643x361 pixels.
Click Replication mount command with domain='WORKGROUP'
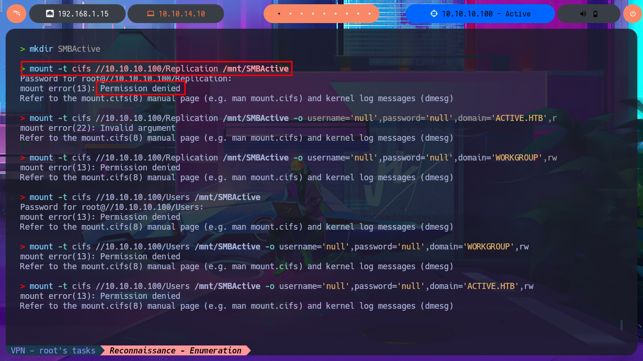pos(289,158)
